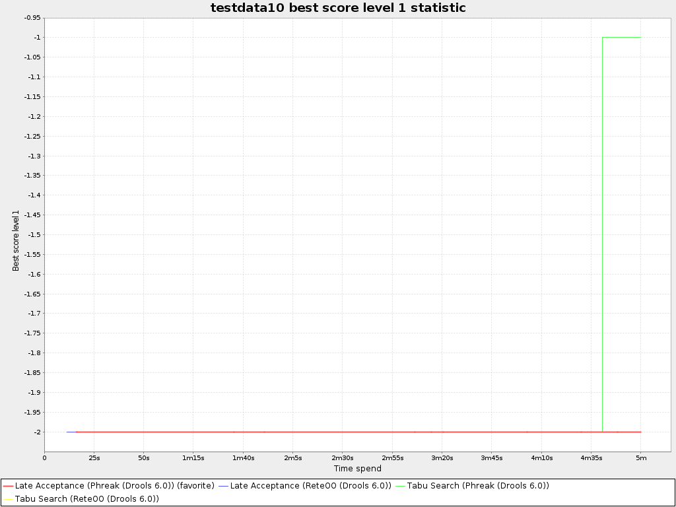Screen dimensions: 676x507
Task: Click the 'Best score level 1' y-axis label
Action: pyautogui.click(x=16, y=241)
